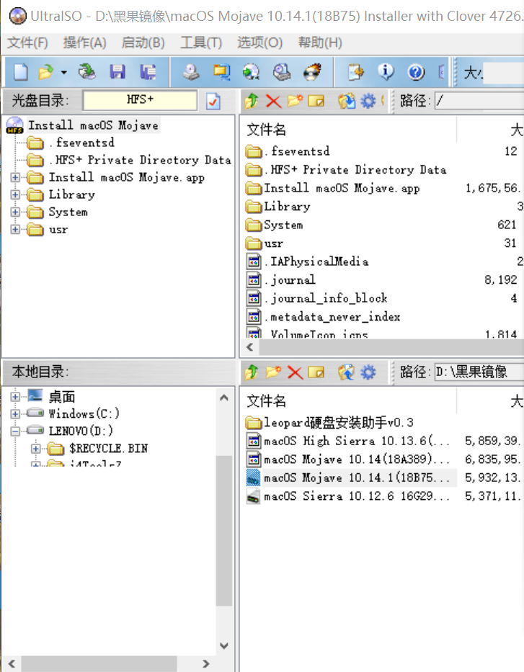
Task: Click the image file list horizontal scroll left arrow
Action: click(250, 347)
